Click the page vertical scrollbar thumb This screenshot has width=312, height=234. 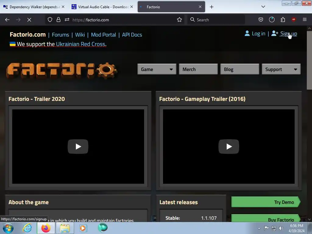pos(309,60)
